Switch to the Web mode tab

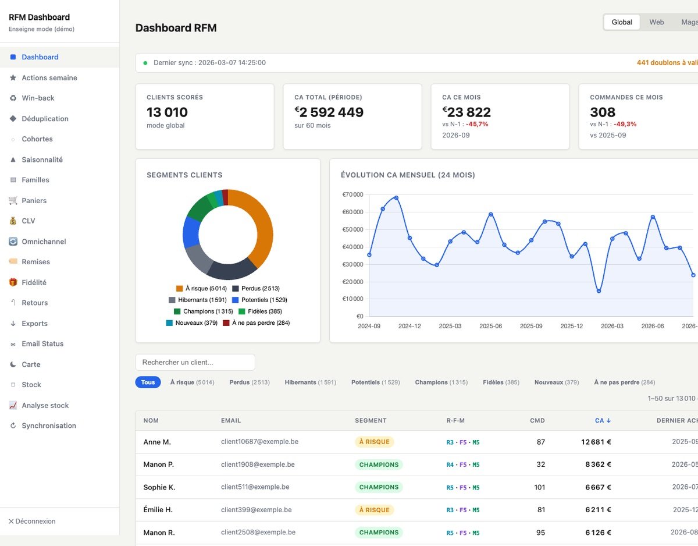657,22
